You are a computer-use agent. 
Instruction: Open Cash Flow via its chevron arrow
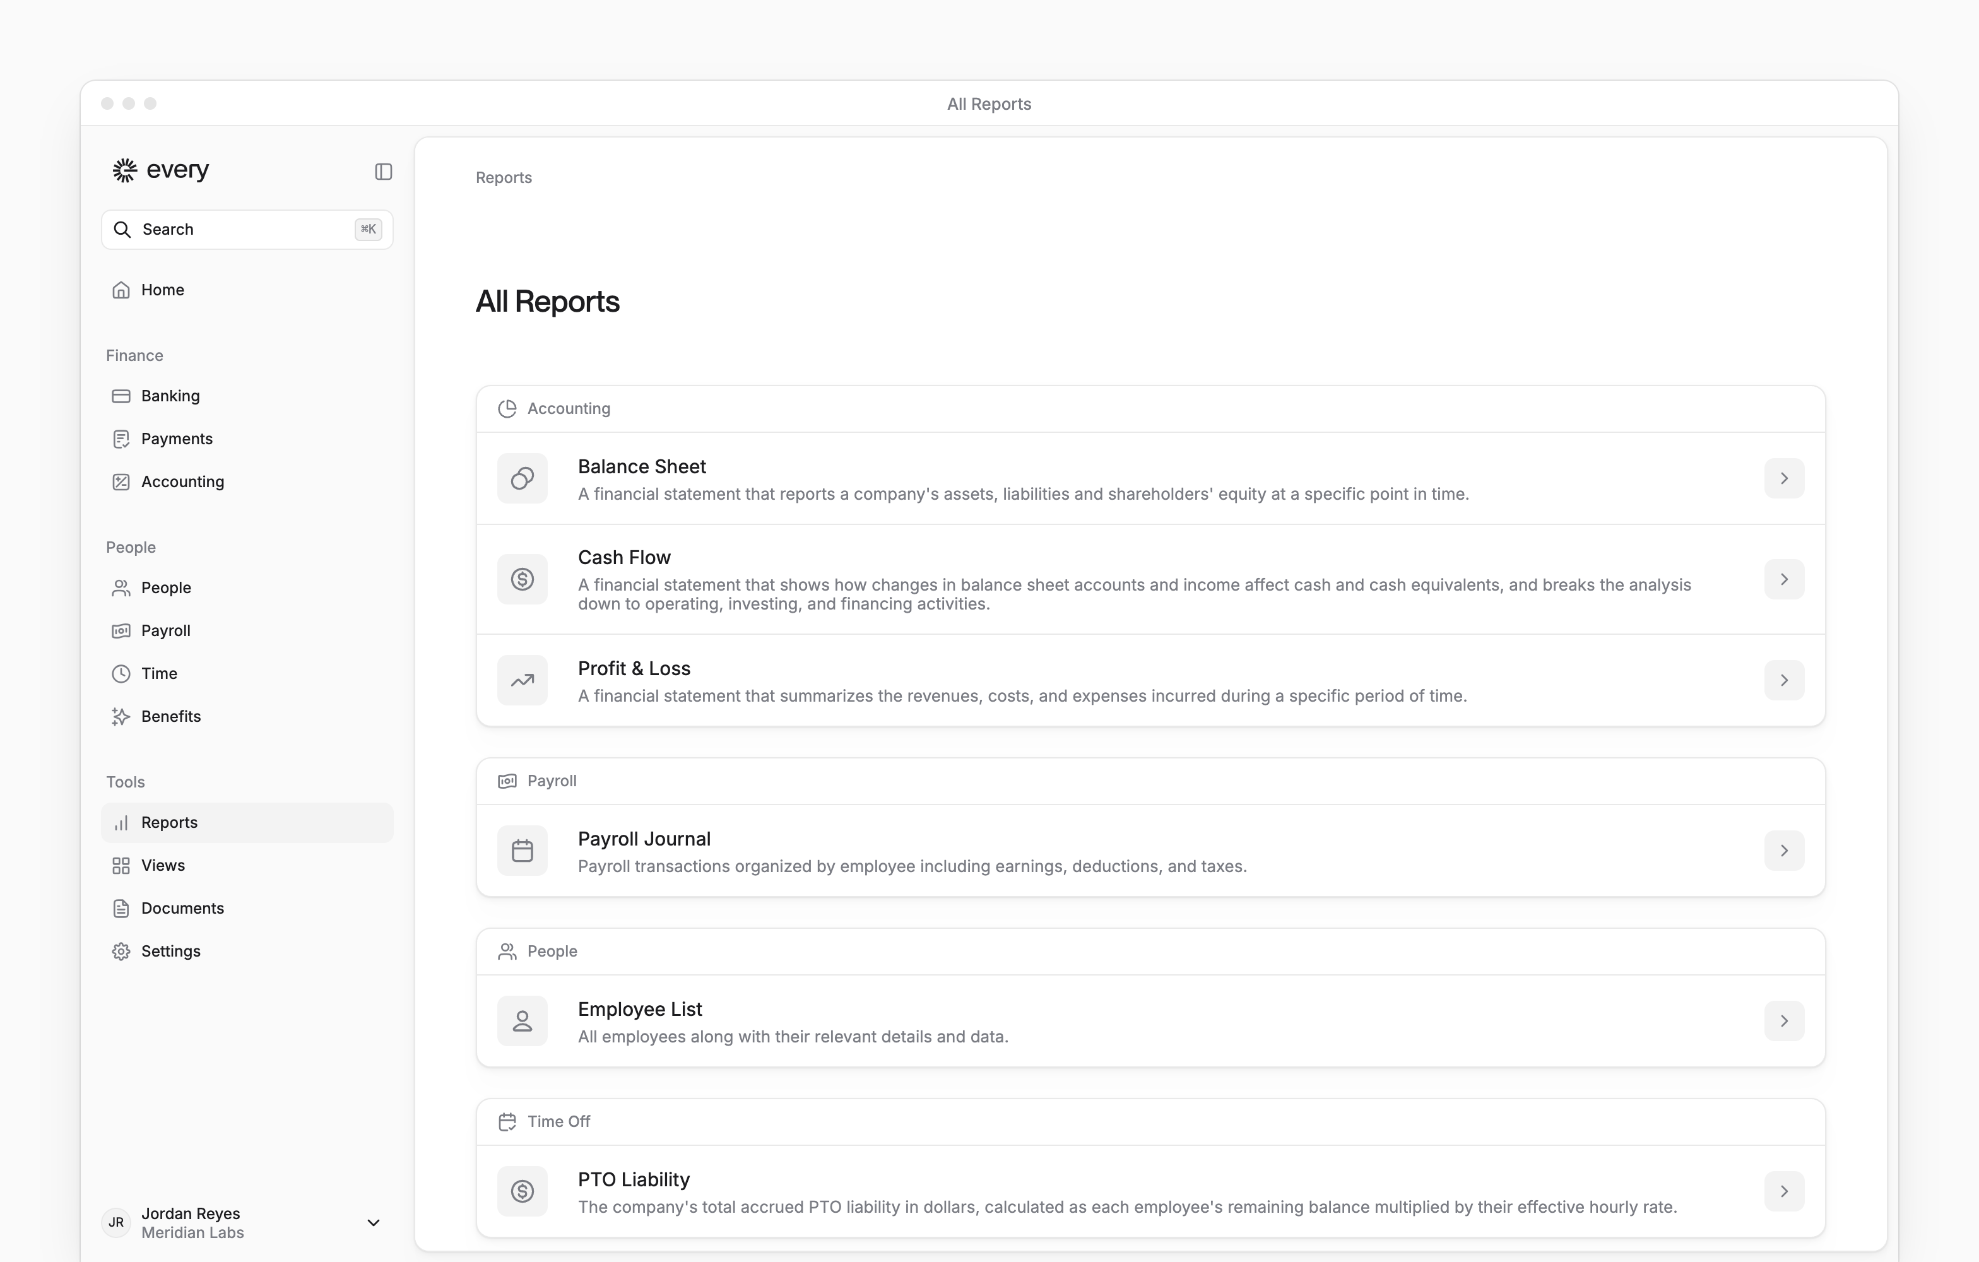[1784, 579]
